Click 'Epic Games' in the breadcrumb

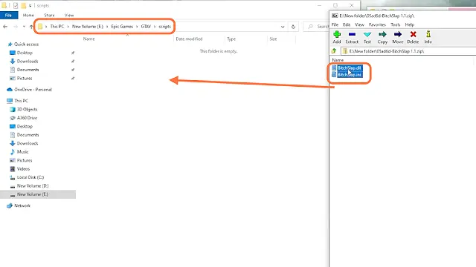click(122, 27)
